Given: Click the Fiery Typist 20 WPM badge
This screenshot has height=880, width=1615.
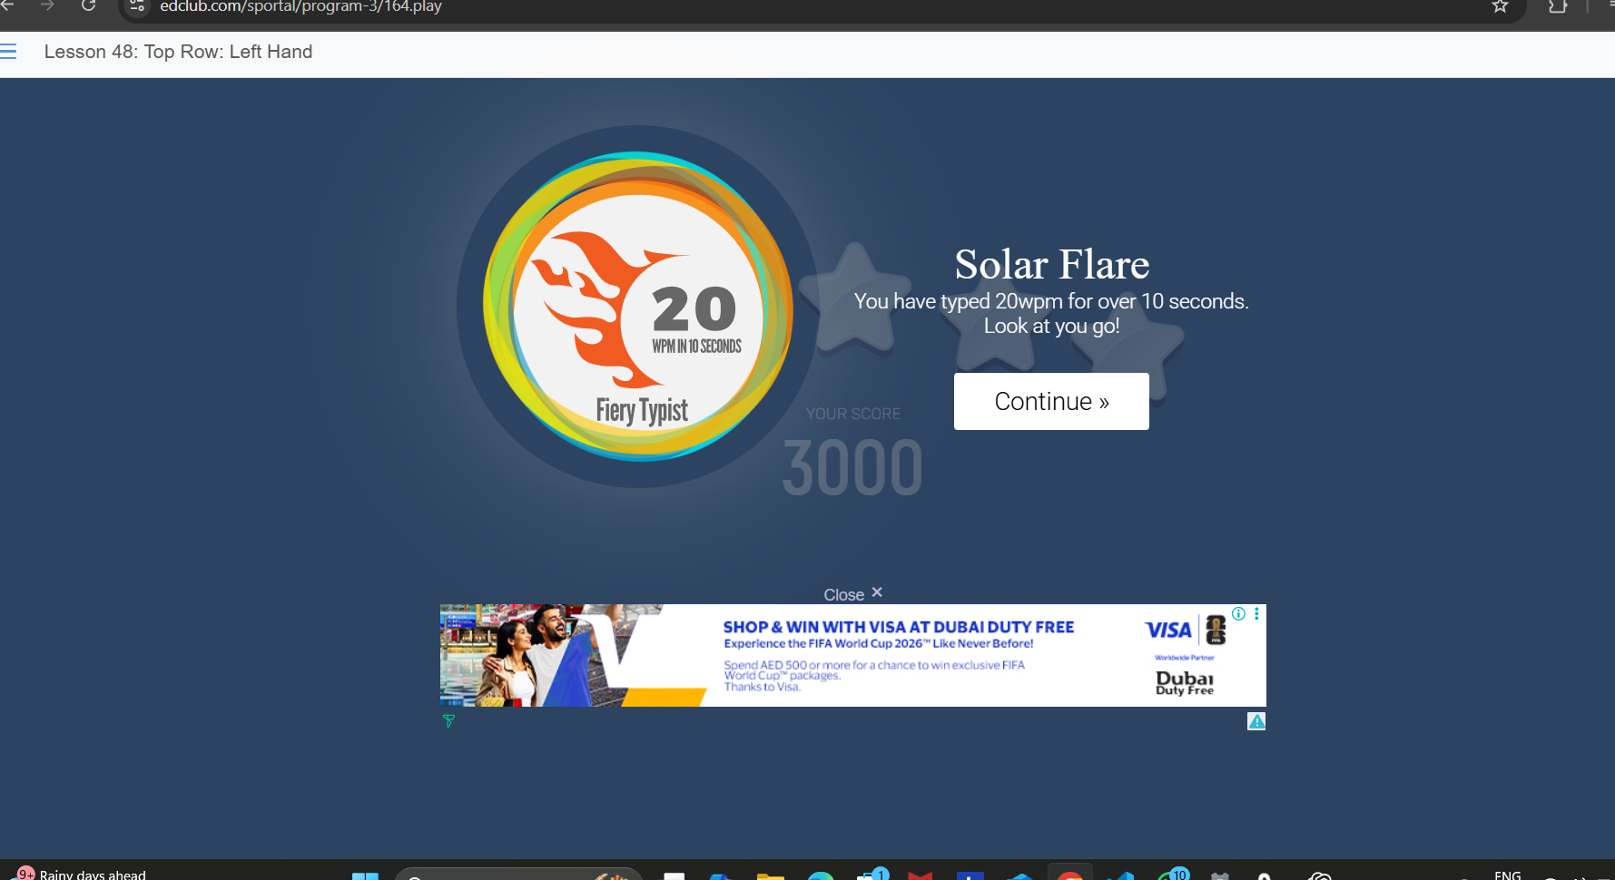Looking at the screenshot, I should click(638, 307).
